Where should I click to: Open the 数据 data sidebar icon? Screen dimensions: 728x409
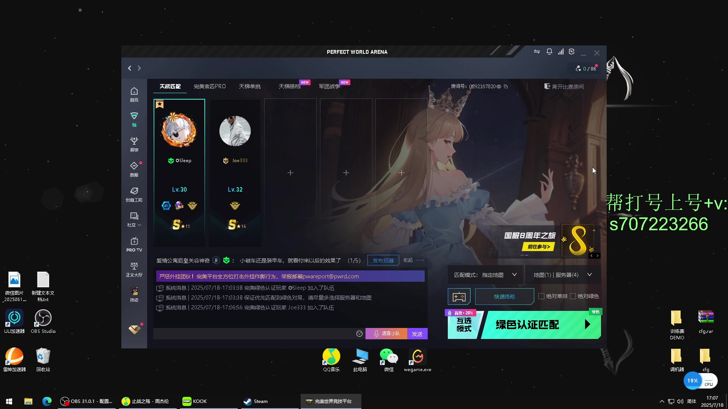[134, 170]
